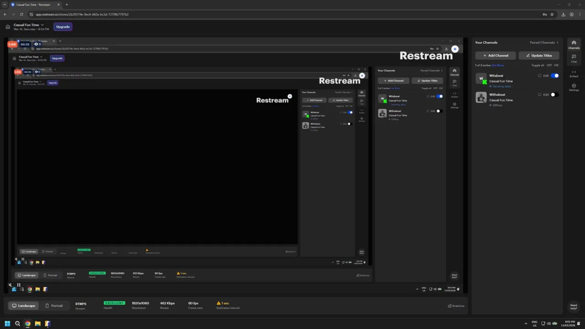The image size is (585, 329).
Task: Open the browser downloads icon
Action: (x=563, y=14)
